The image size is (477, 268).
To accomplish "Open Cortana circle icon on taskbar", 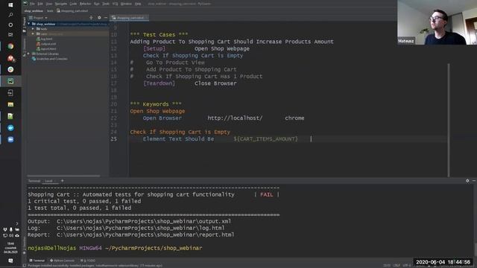I will [x=10, y=25].
